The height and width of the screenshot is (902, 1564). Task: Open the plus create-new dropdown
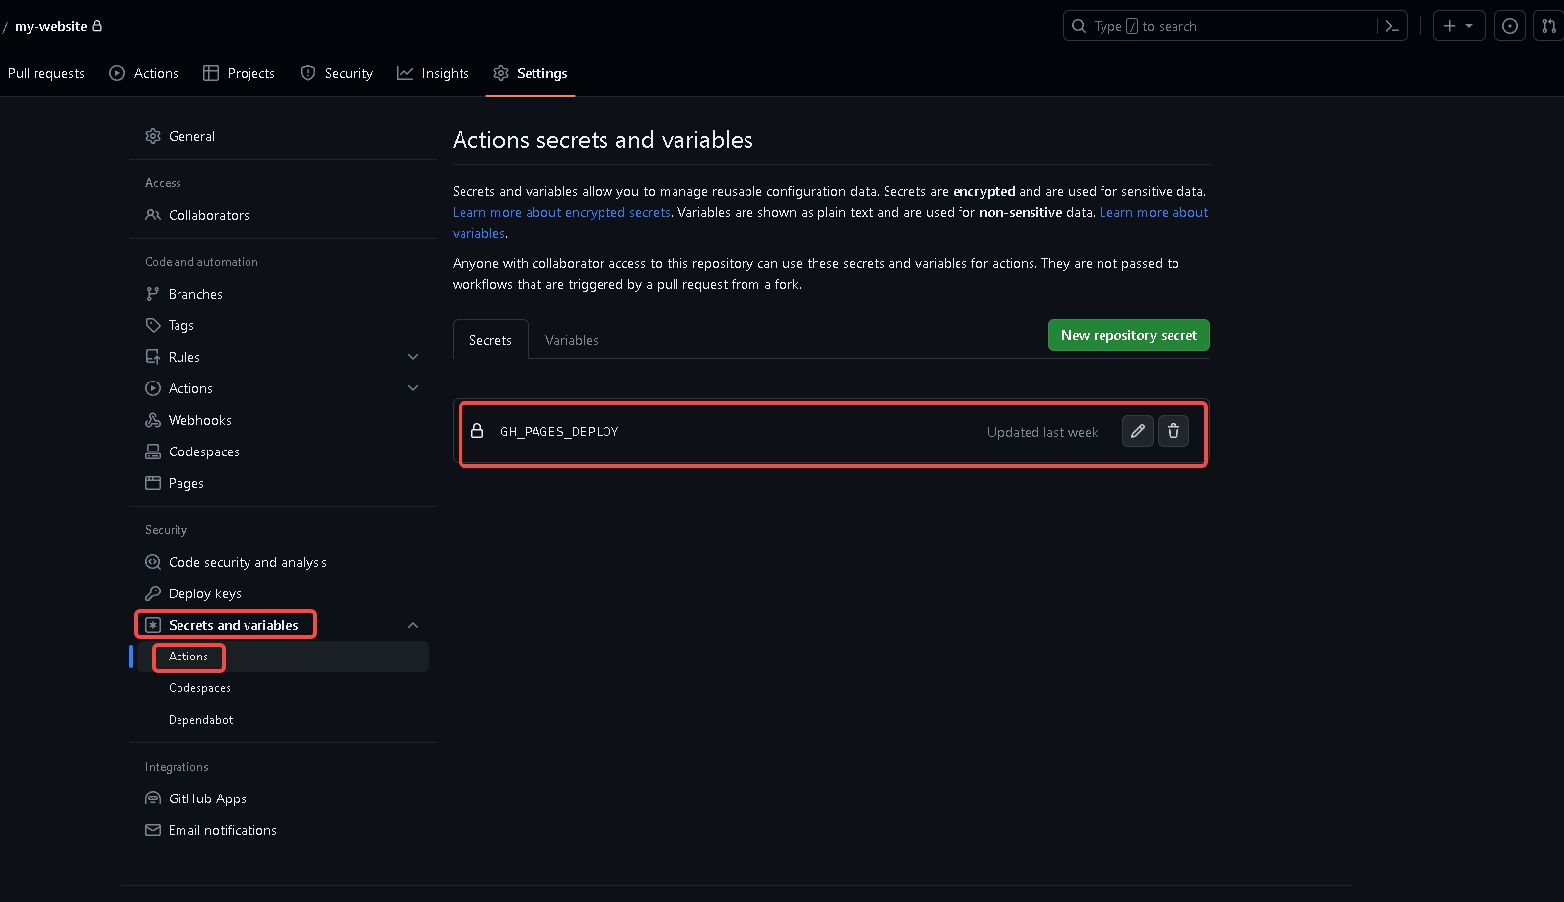[x=1457, y=26]
